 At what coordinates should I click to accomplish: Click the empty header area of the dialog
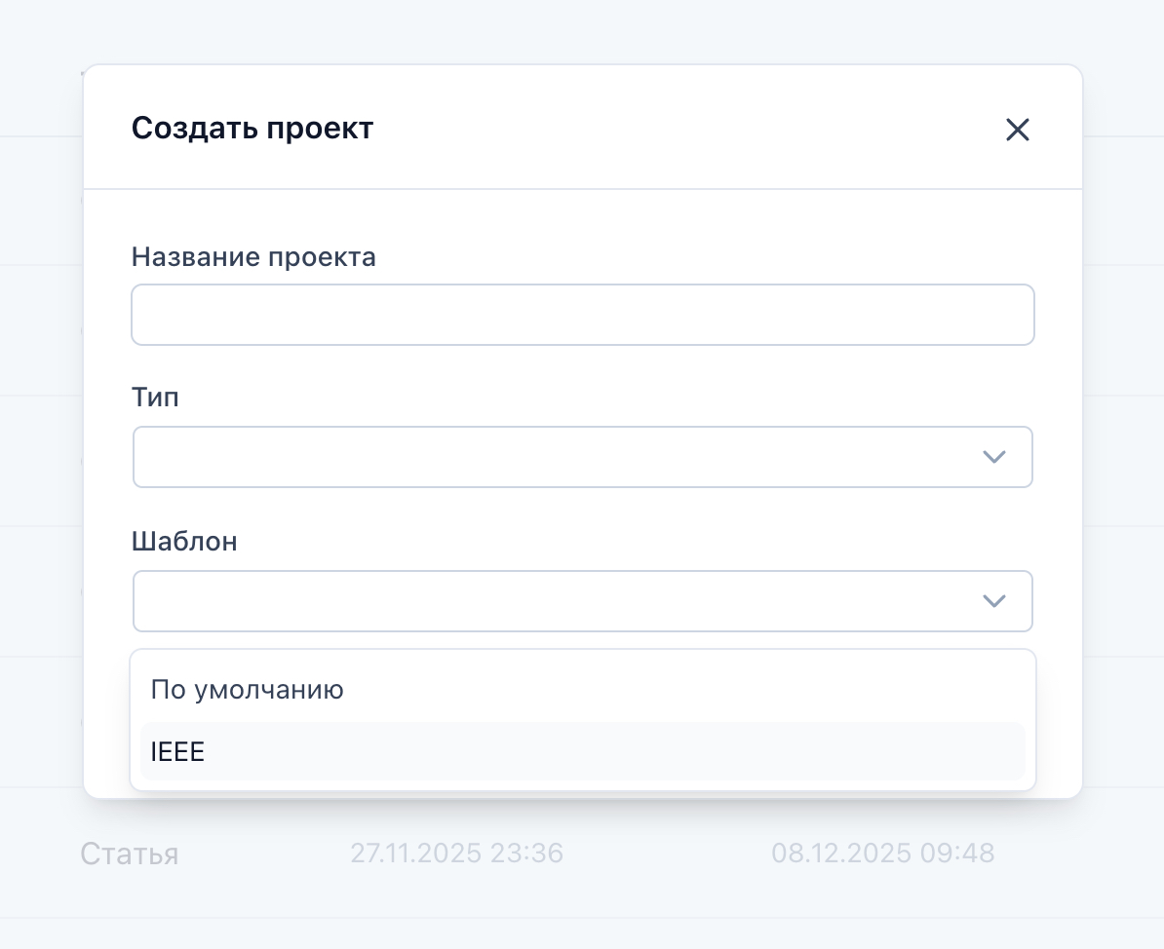682,129
